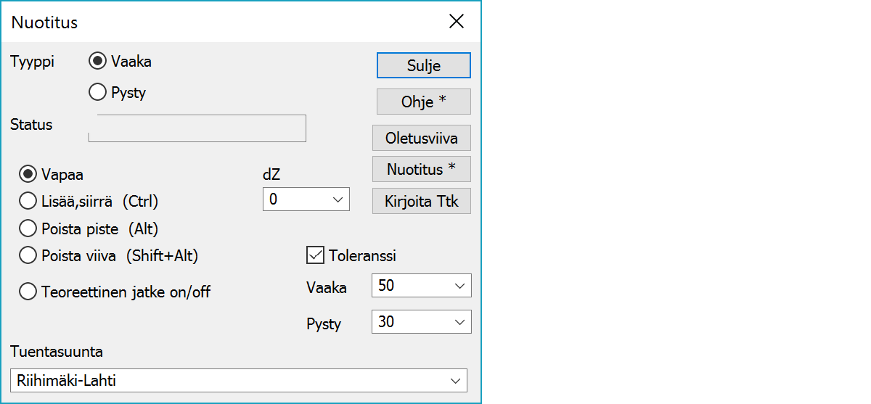Enable Teoreettinen jatke on/off option
Image resolution: width=871 pixels, height=404 pixels.
tap(29, 292)
